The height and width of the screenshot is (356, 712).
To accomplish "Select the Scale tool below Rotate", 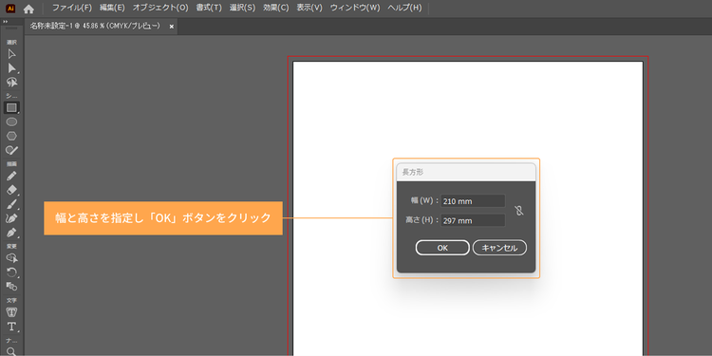I will (x=11, y=286).
